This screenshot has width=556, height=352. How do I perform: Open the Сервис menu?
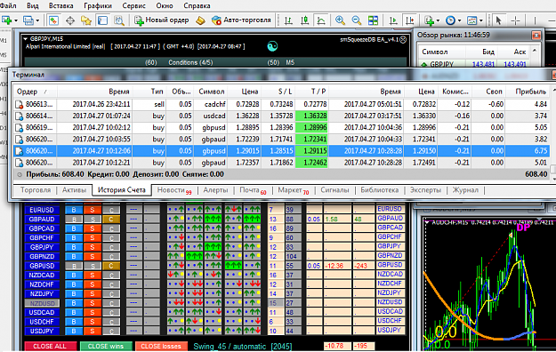[133, 5]
